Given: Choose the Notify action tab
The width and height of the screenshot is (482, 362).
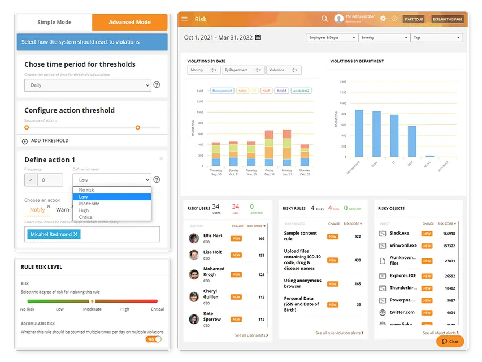Looking at the screenshot, I should [x=37, y=210].
